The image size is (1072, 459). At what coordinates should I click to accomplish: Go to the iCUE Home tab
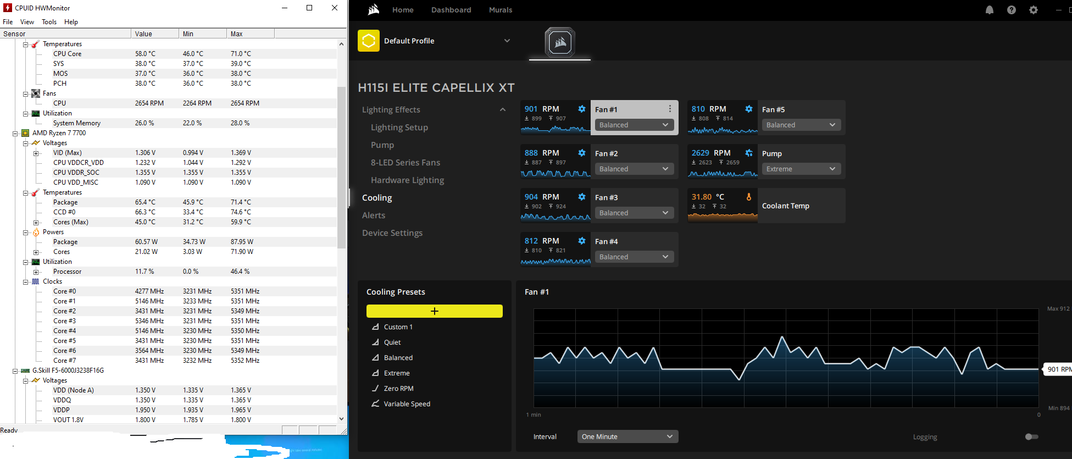[403, 10]
